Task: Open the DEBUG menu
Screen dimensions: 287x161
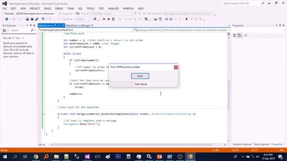Action: coord(59,8)
